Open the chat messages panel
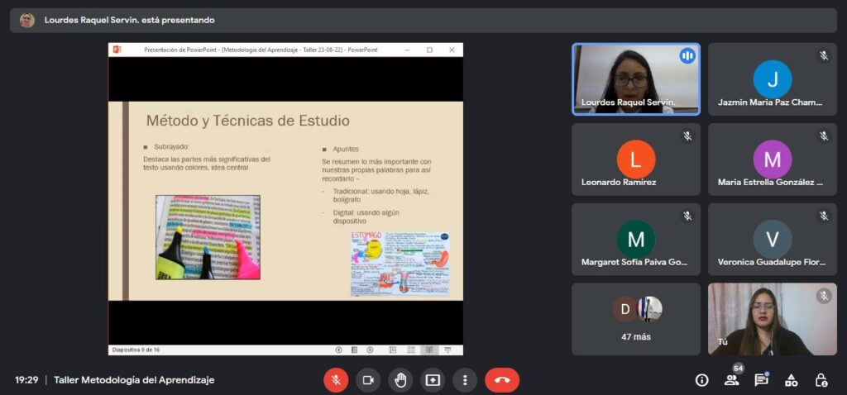The height and width of the screenshot is (395, 847). pyautogui.click(x=761, y=380)
